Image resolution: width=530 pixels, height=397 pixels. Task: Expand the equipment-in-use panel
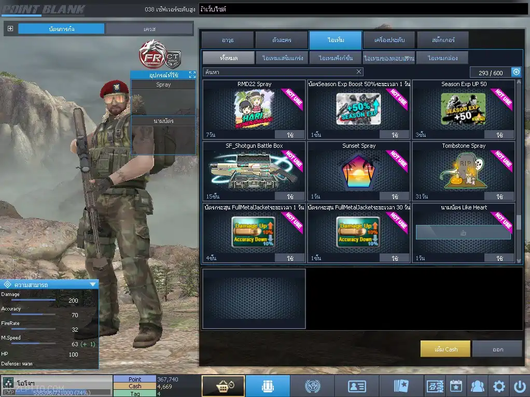click(192, 75)
